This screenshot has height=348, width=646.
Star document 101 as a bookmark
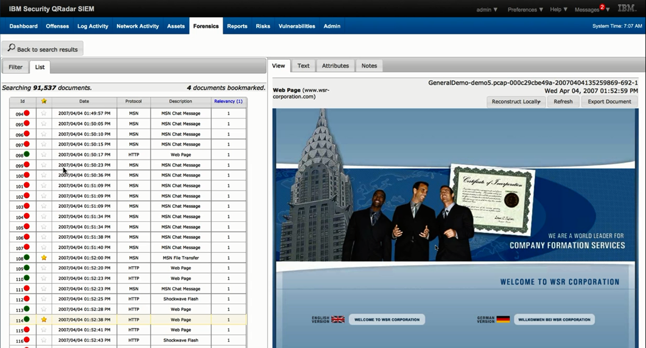pyautogui.click(x=44, y=185)
